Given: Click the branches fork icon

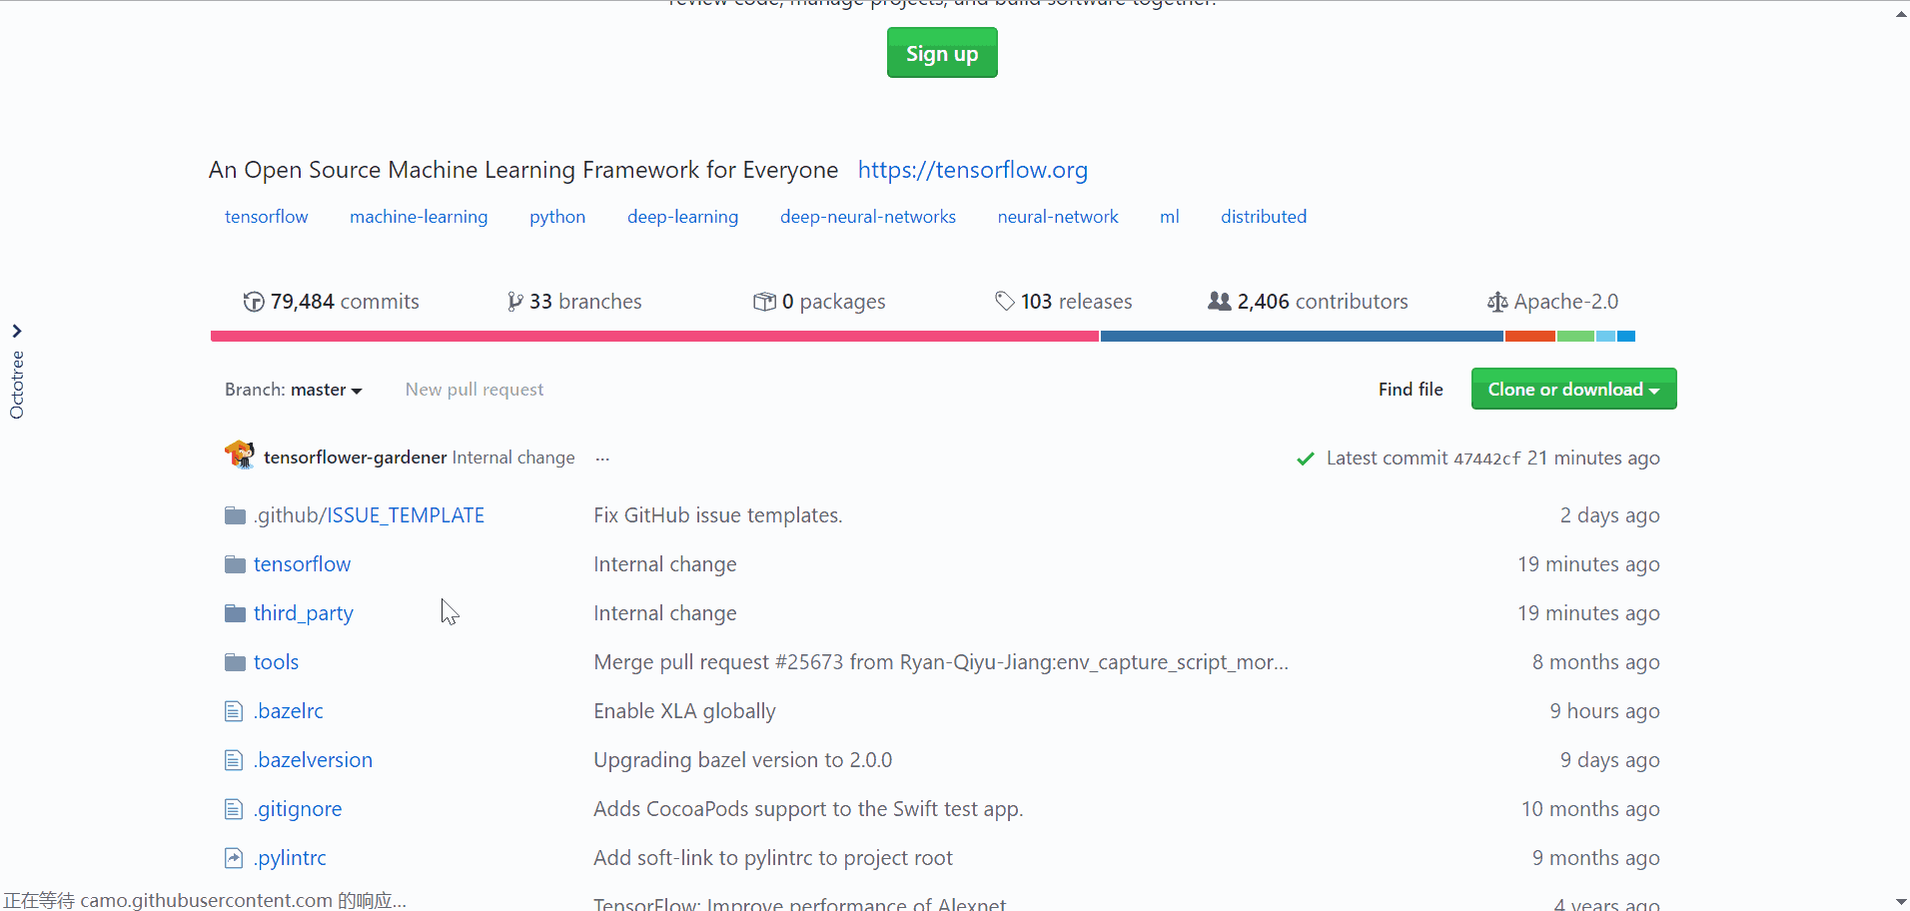Looking at the screenshot, I should [514, 302].
